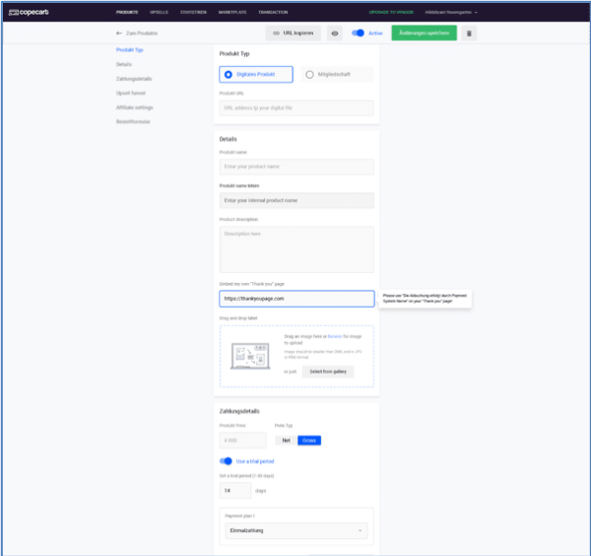Delete product via the trash icon
591x556 pixels.
(470, 33)
